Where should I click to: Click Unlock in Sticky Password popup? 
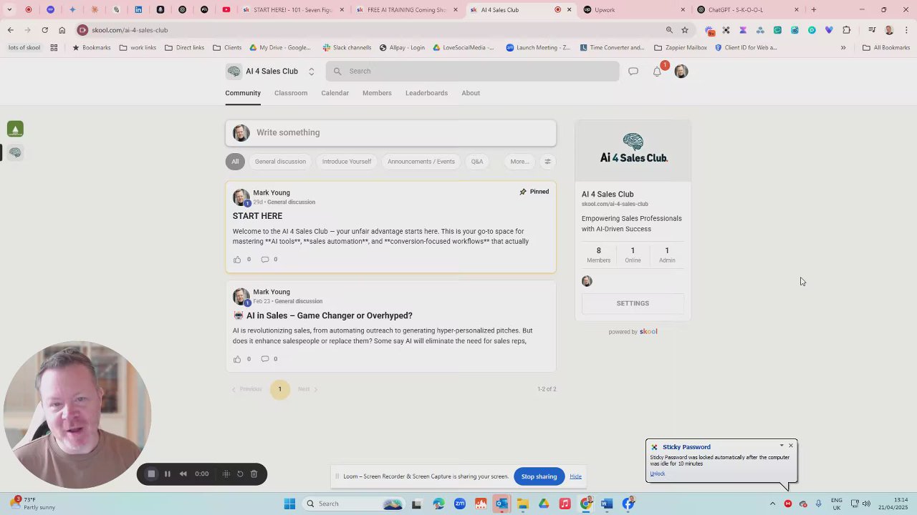(x=658, y=474)
